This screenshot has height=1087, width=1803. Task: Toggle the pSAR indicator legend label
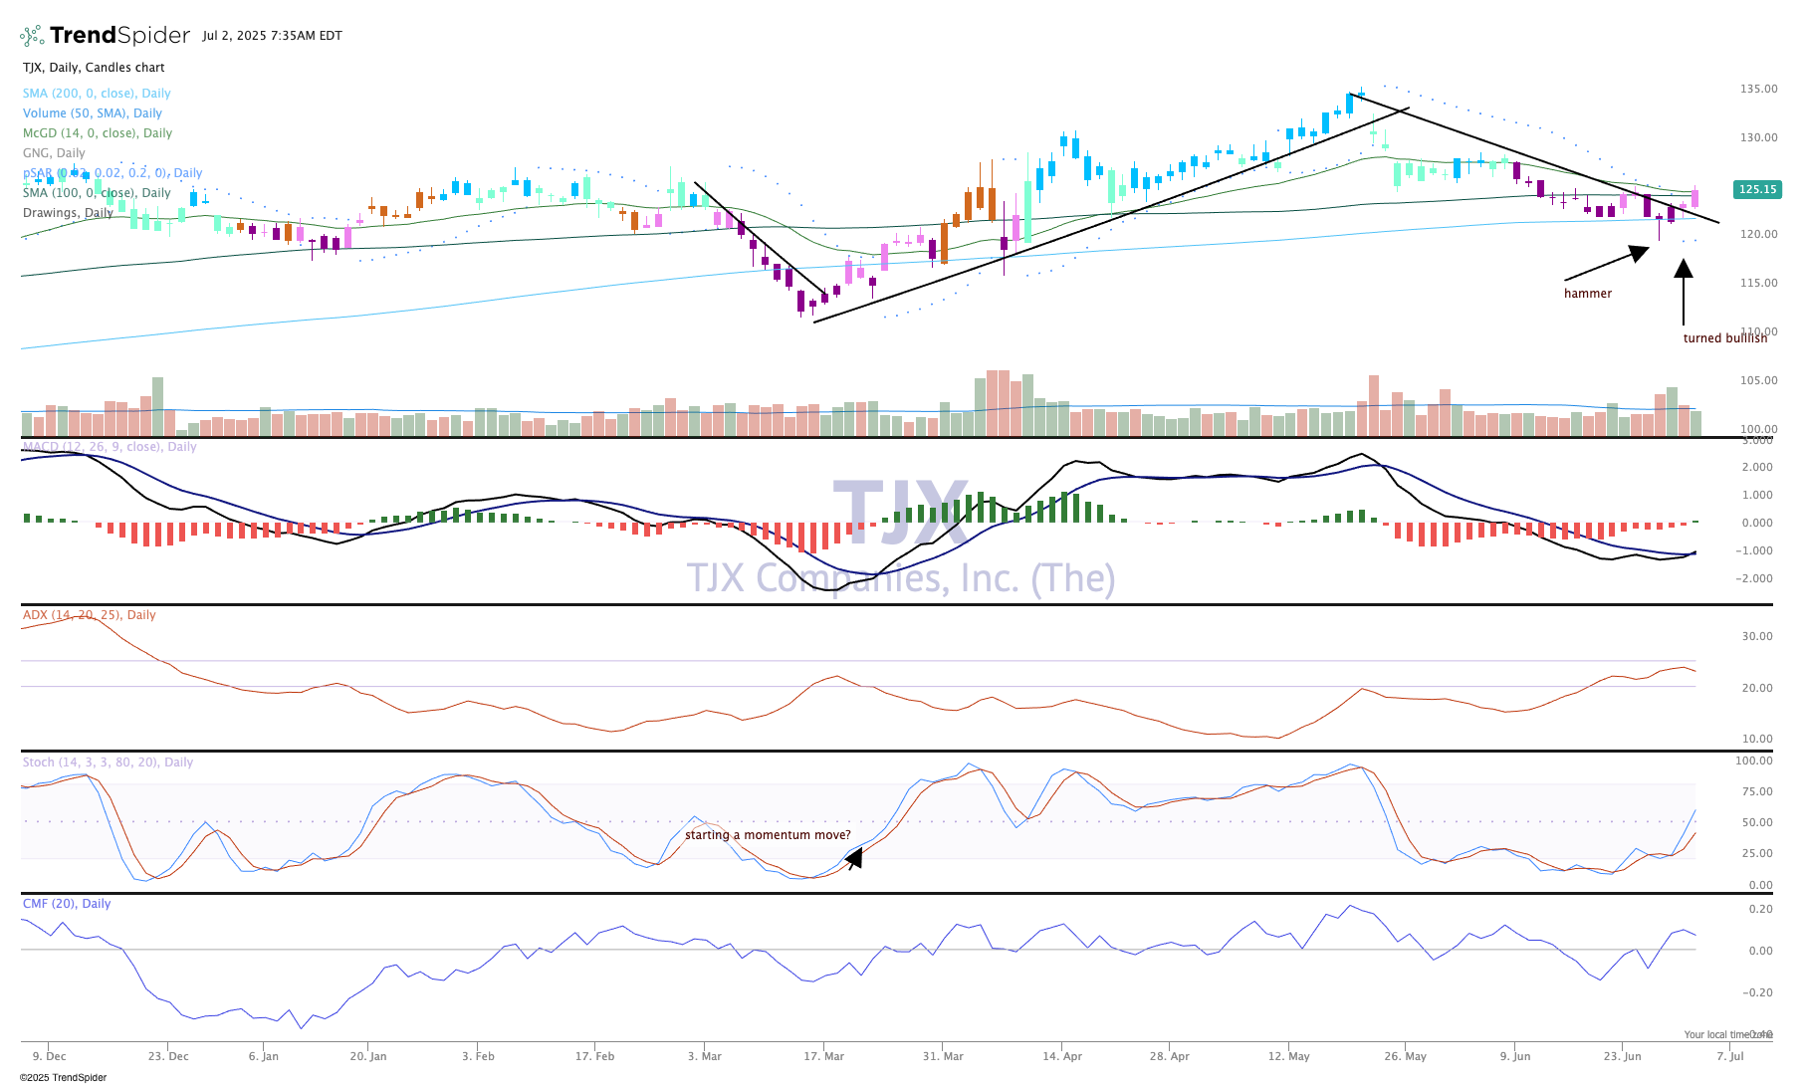click(x=113, y=173)
